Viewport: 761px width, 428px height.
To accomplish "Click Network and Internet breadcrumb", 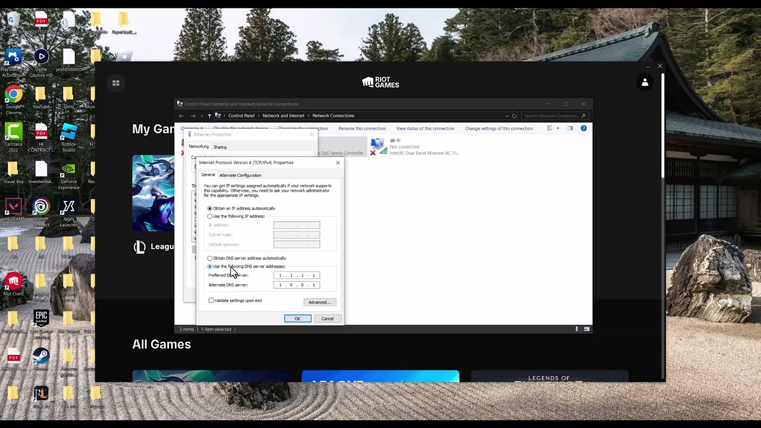I will pyautogui.click(x=284, y=116).
